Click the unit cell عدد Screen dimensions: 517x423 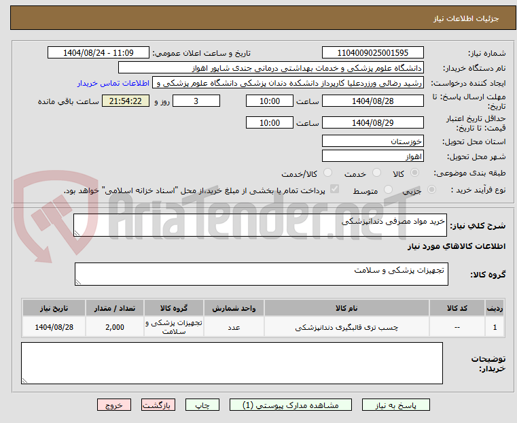click(x=234, y=327)
